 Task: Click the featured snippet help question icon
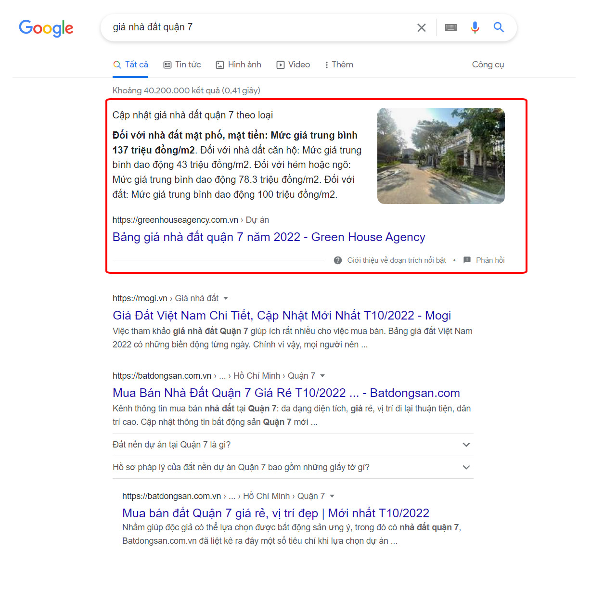click(338, 260)
